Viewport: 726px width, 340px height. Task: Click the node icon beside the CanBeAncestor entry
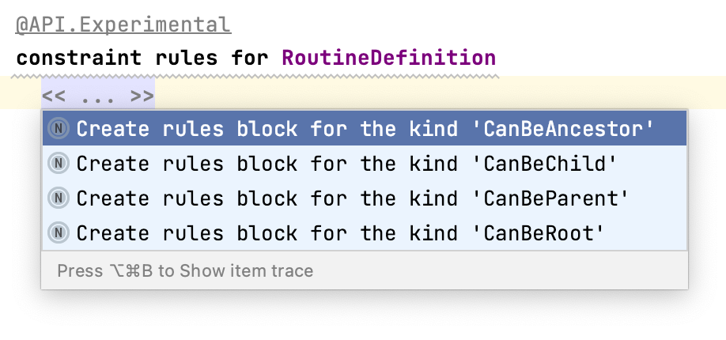click(x=59, y=129)
